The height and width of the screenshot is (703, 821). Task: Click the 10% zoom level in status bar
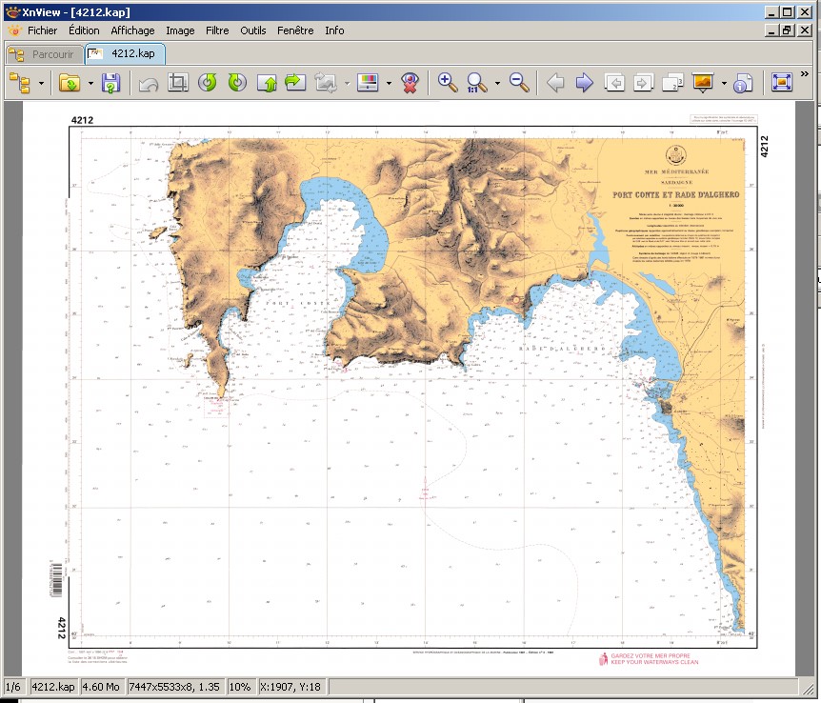click(x=240, y=687)
